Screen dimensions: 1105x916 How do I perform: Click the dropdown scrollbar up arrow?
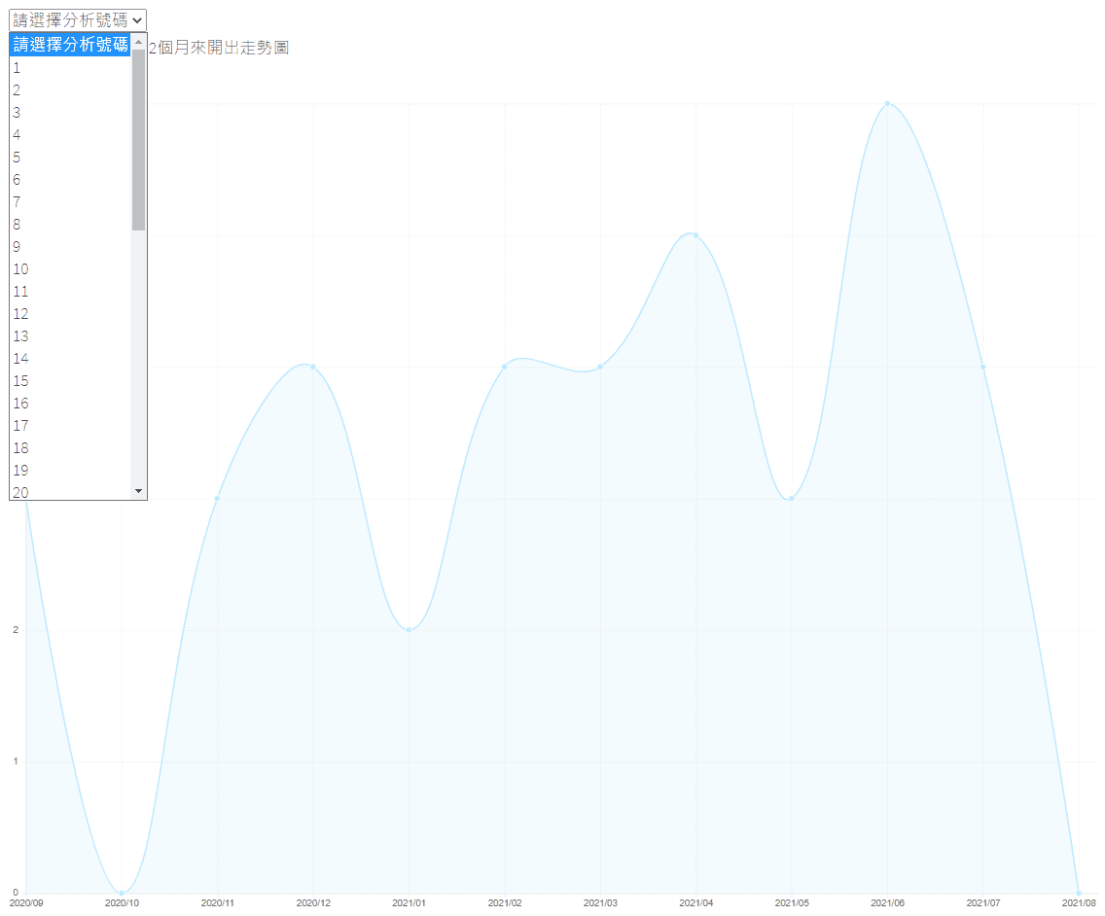138,42
